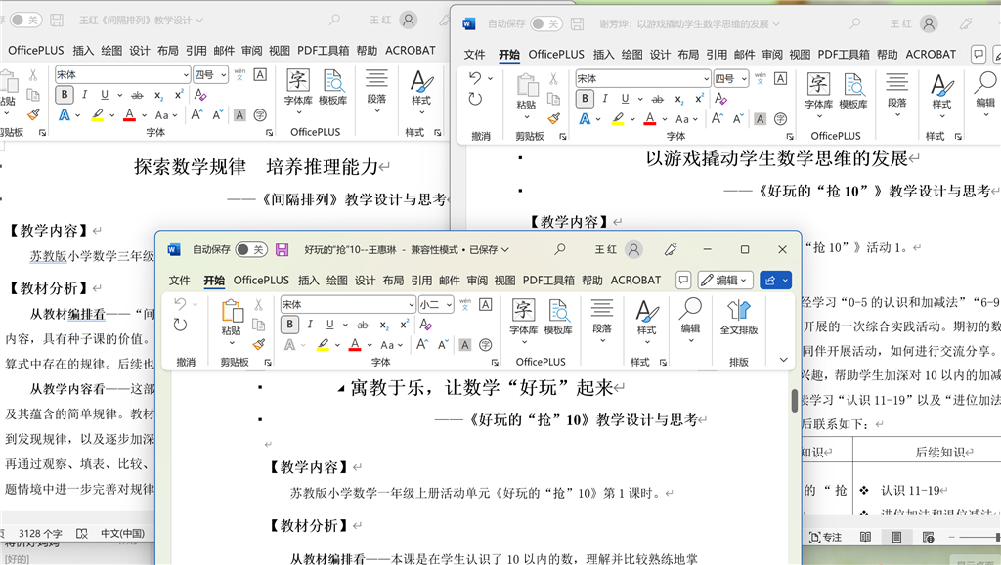Click grow font icon in front window
Viewport: 1001px width, 565px height.
click(422, 345)
